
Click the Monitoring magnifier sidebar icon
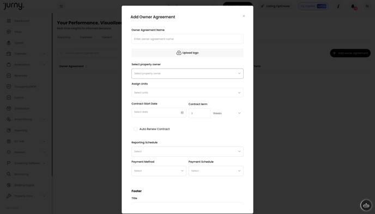point(9,174)
